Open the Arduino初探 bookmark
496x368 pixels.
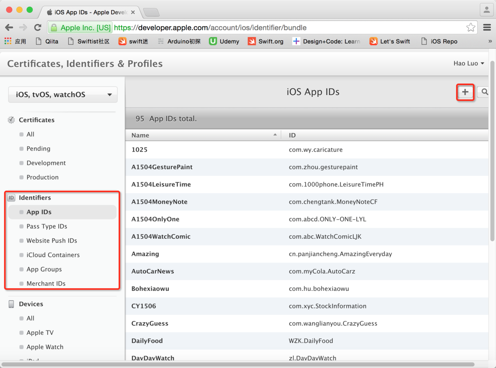(179, 41)
